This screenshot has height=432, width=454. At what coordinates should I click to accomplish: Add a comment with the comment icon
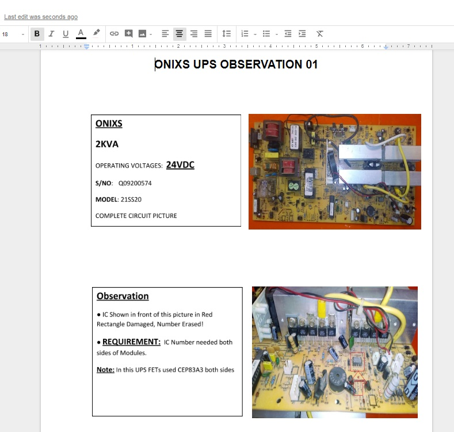point(128,33)
